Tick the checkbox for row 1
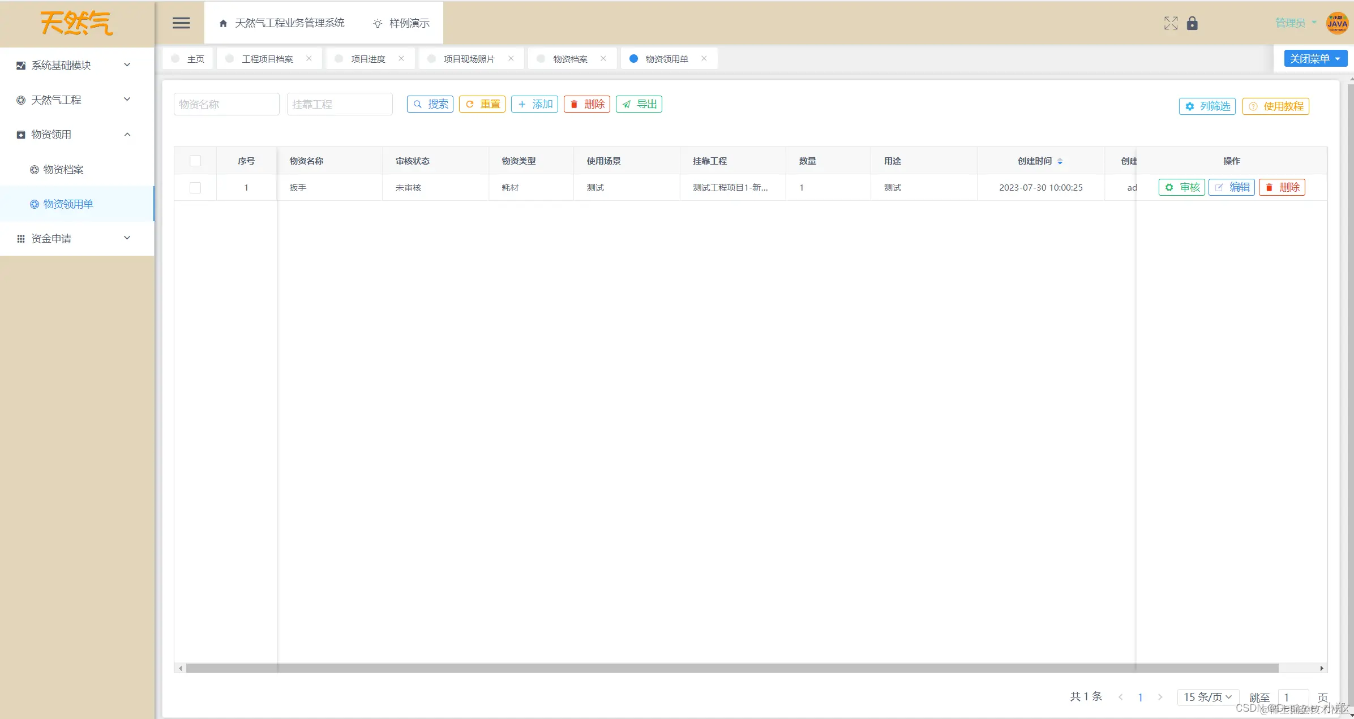Screen dimensions: 1354x719 tap(195, 187)
